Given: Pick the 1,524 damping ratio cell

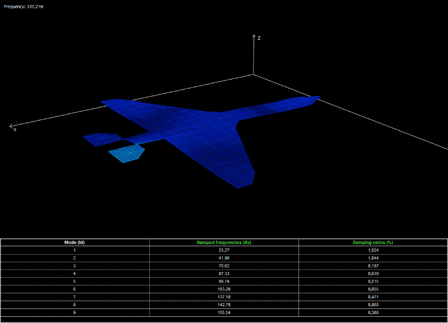Looking at the screenshot, I should pyautogui.click(x=373, y=250).
